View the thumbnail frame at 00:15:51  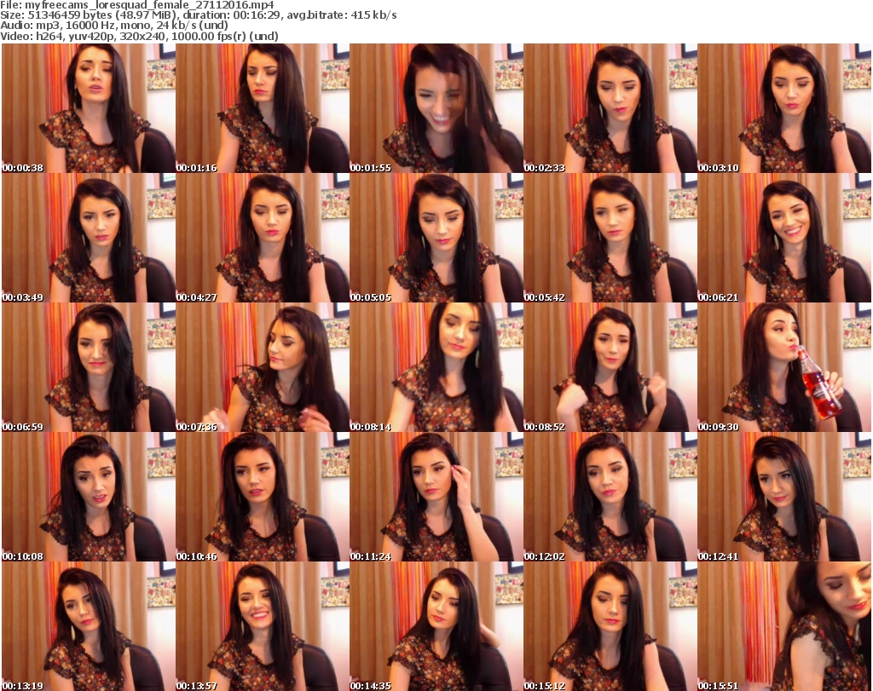click(x=784, y=626)
